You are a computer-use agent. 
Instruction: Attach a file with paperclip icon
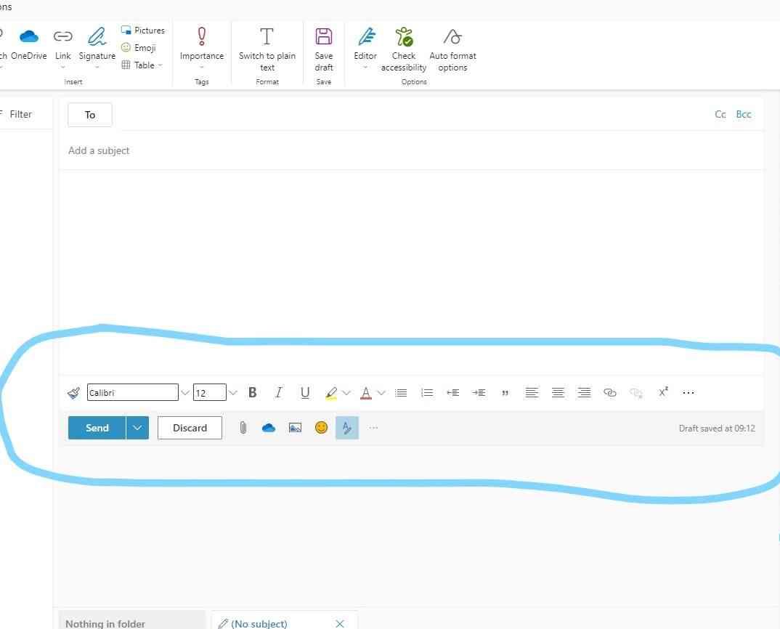pos(243,428)
